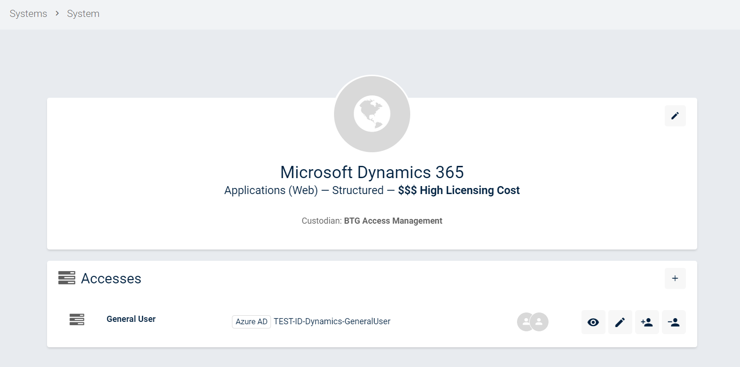Click the member avatars for General User
740x367 pixels.
pos(533,322)
